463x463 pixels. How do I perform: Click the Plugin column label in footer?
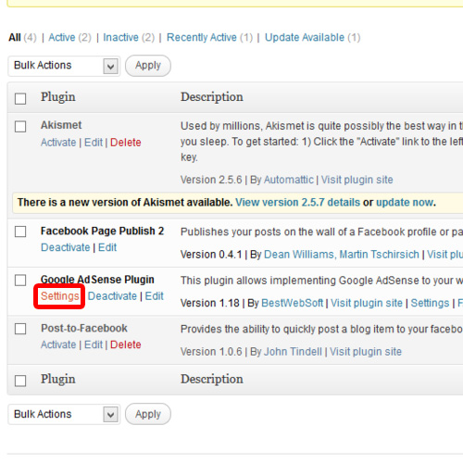pos(58,380)
